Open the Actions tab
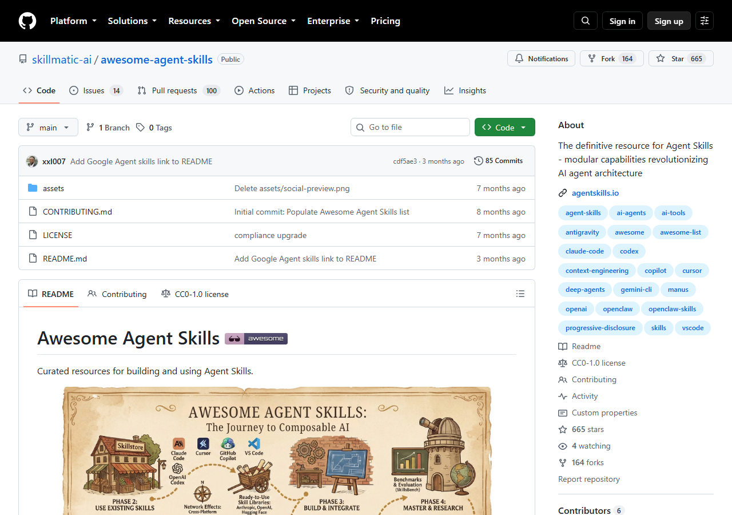This screenshot has width=732, height=515. point(254,90)
